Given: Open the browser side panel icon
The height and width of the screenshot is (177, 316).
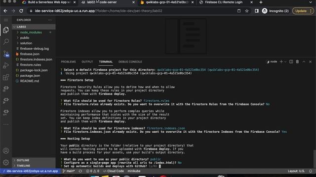Looking at the screenshot, I should [x=256, y=11].
